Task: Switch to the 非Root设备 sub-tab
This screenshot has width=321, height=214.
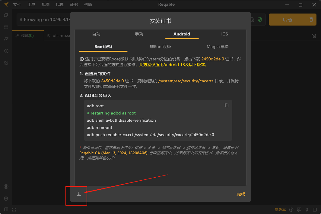Action: [160, 47]
